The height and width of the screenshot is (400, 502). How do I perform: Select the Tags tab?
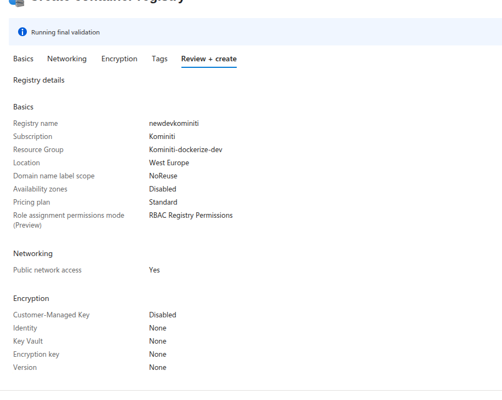[x=159, y=59]
